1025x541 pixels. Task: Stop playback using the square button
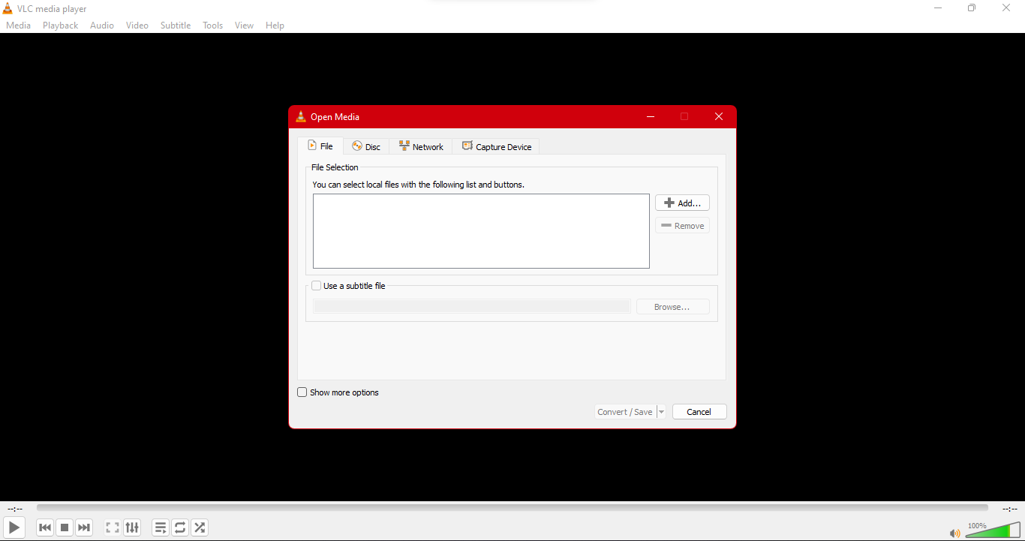(x=65, y=527)
